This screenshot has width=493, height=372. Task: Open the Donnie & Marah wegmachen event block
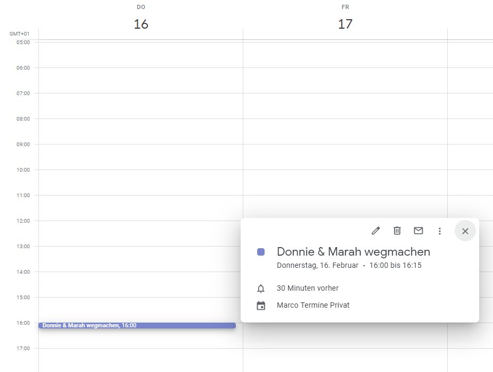pyautogui.click(x=137, y=326)
